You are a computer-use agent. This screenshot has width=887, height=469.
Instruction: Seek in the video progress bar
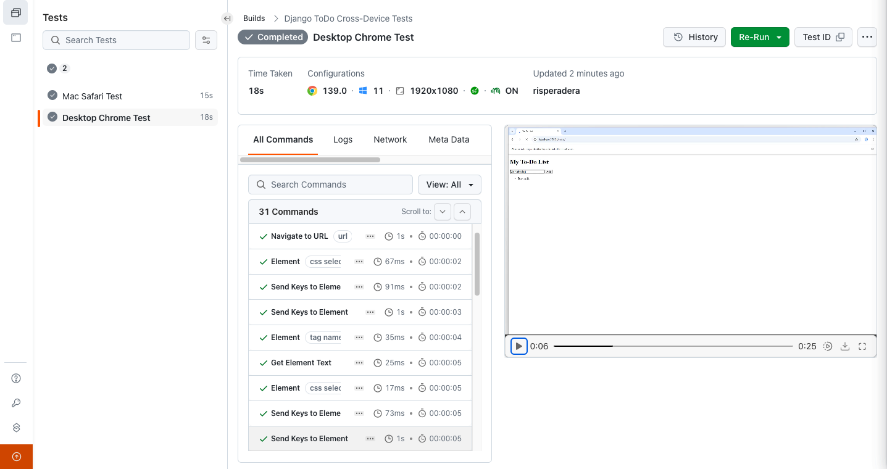[x=673, y=346]
